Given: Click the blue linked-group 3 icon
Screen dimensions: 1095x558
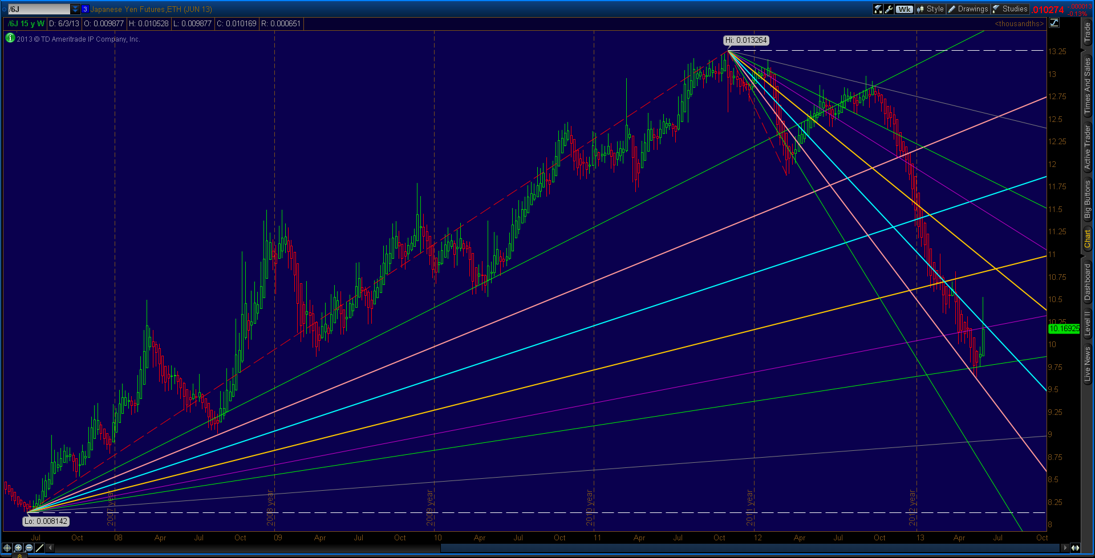Looking at the screenshot, I should [85, 9].
